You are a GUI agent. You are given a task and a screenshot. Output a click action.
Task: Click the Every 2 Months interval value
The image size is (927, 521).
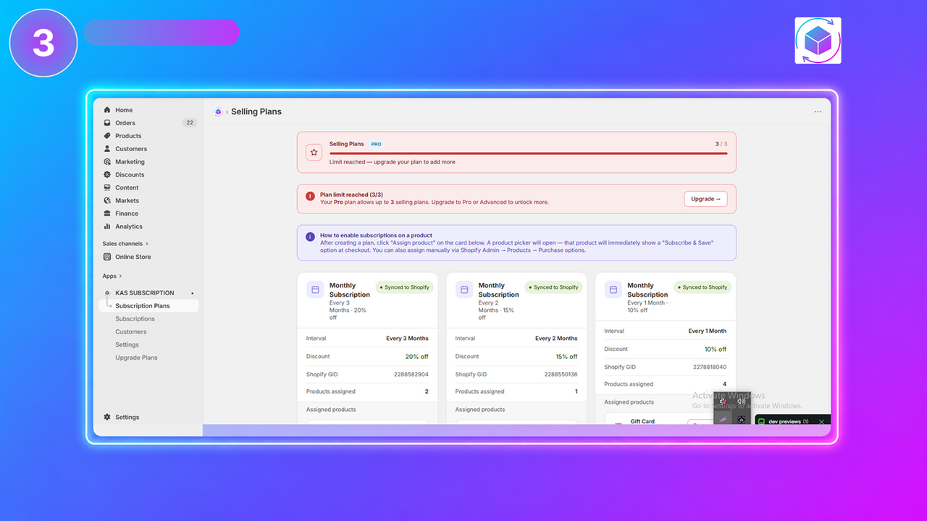[x=556, y=338]
